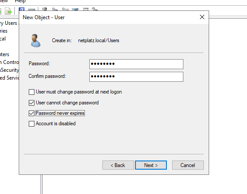The image size is (247, 194).
Task: Open the blue Help toolbar icon
Action: [22, 9]
